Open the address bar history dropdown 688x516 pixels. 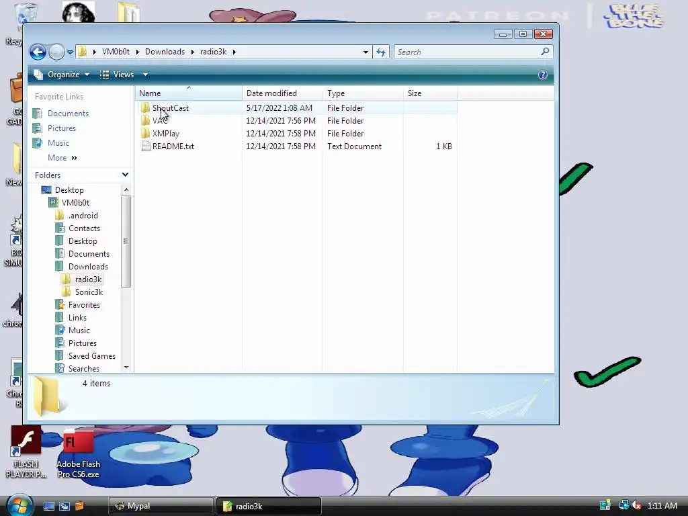[365, 52]
